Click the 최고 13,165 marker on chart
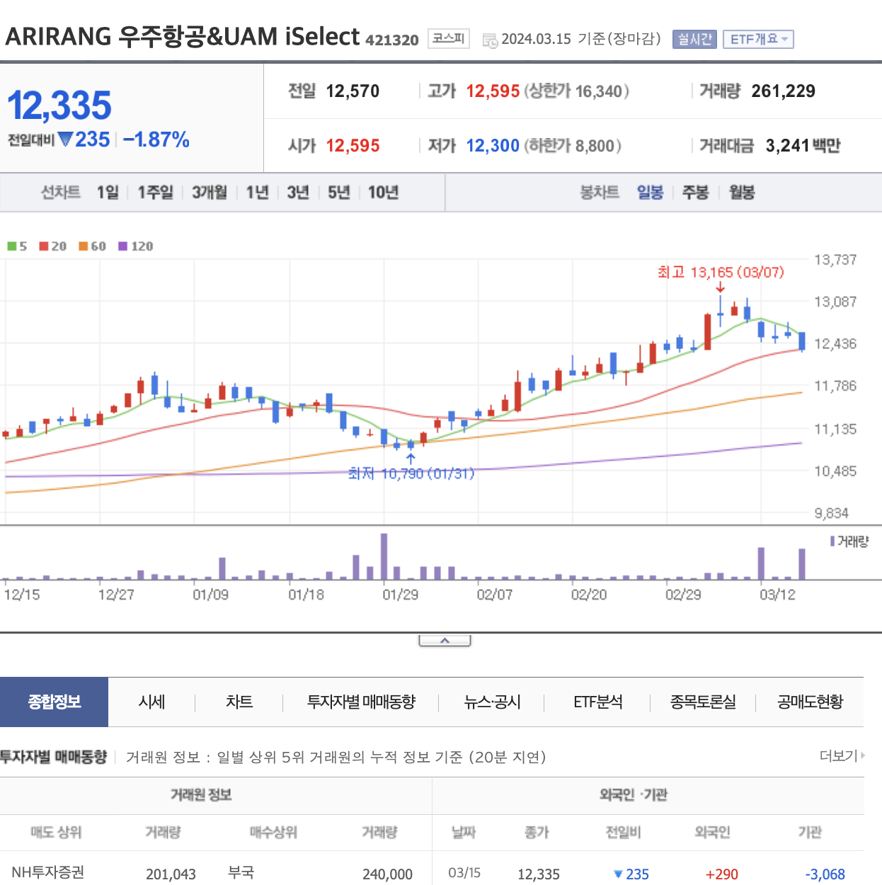Screen dimensions: 882x885 point(721,273)
